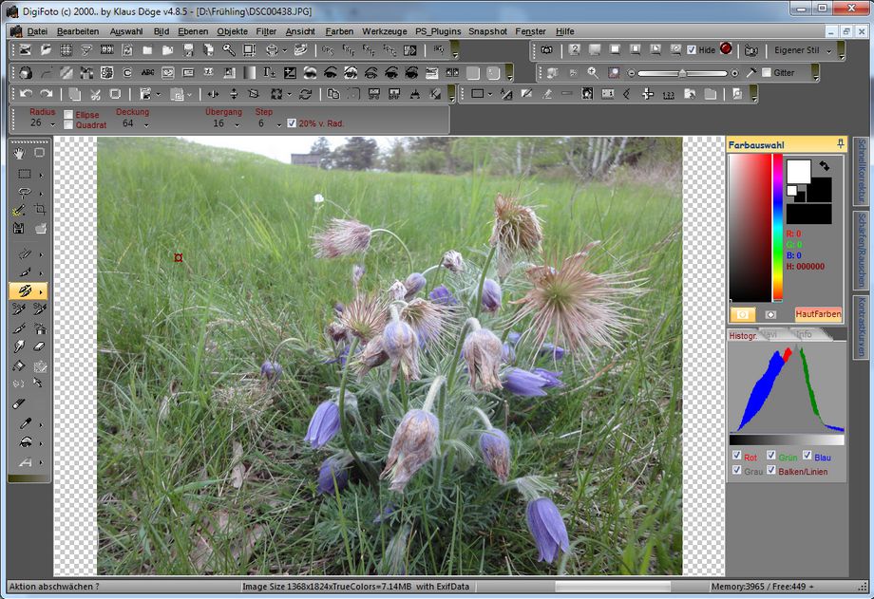
Task: Open the Eigener Stil dropdown
Action: tap(828, 50)
